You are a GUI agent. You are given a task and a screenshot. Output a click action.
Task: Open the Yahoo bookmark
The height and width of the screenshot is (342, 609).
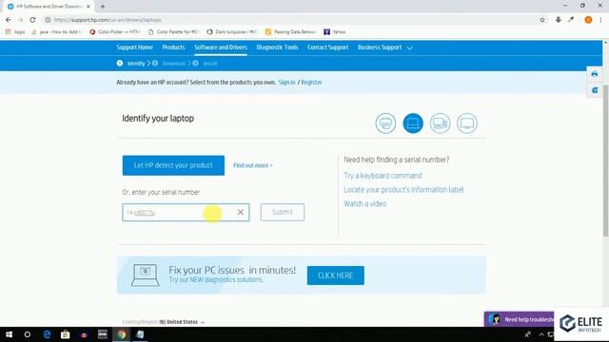coord(335,31)
